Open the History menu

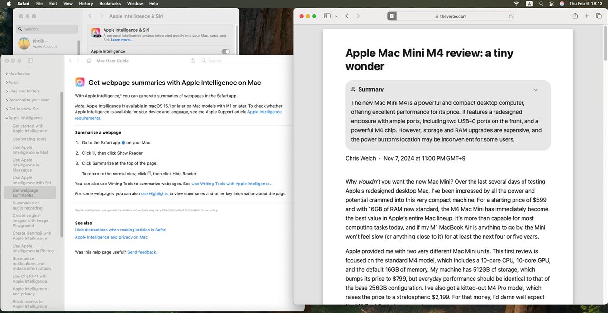click(86, 3)
